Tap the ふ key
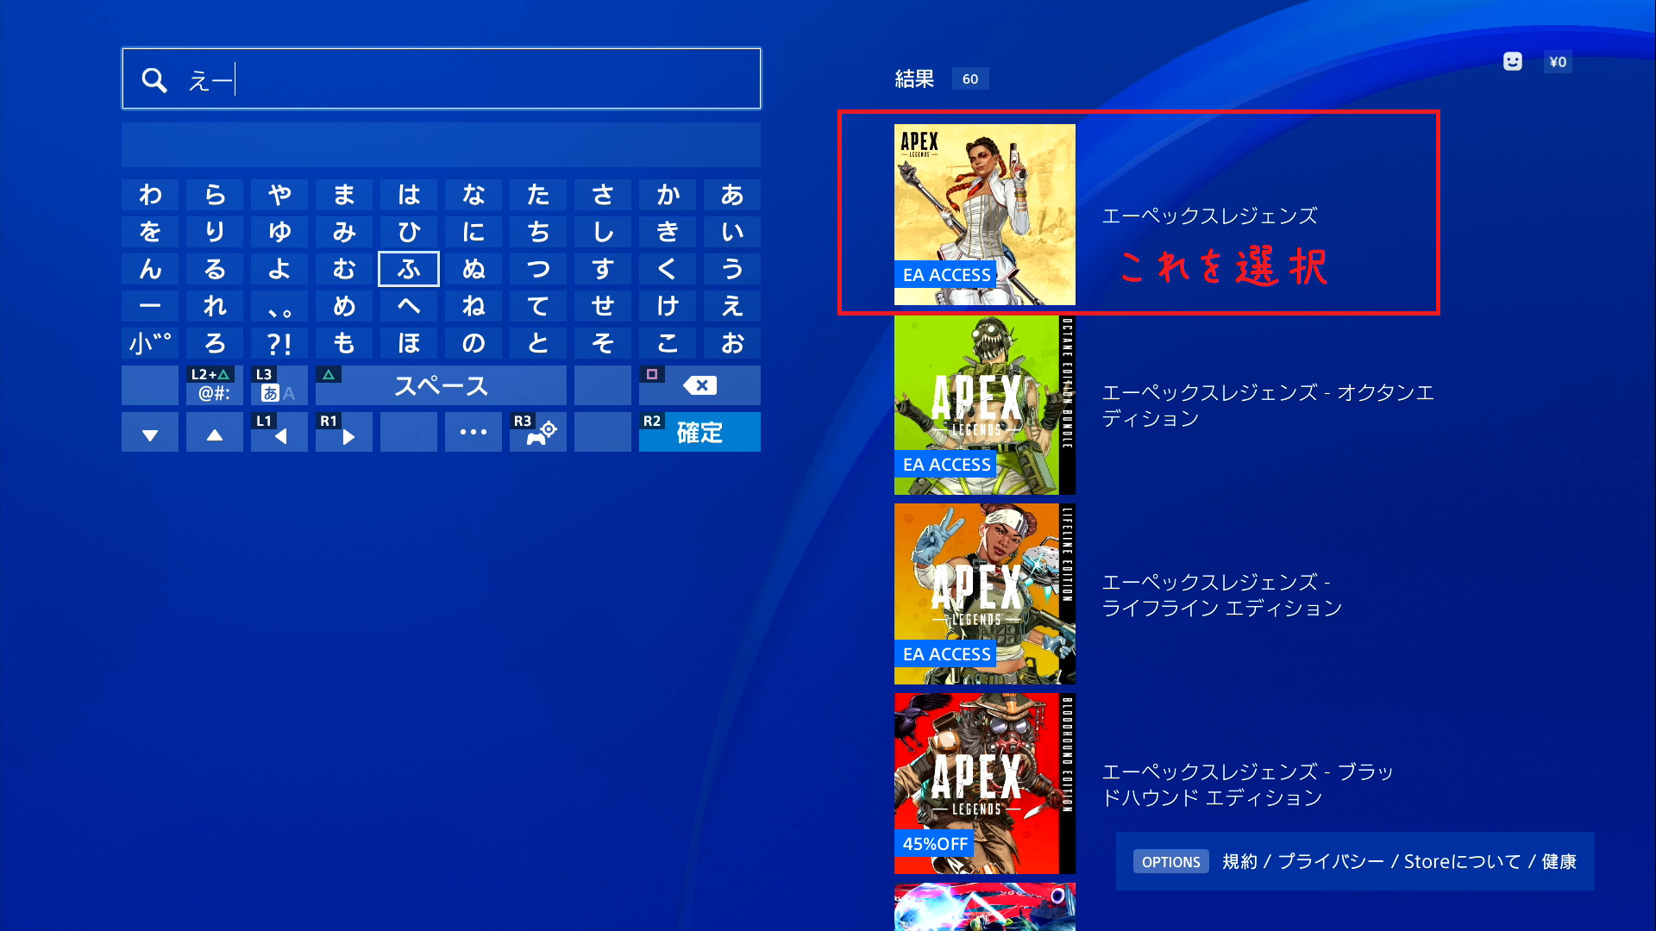1656x931 pixels. tap(409, 269)
